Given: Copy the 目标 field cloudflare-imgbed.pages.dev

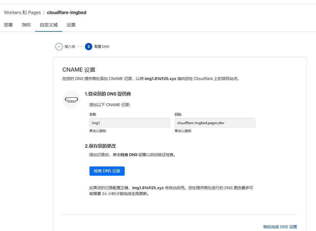Looking at the screenshot, I should [215, 123].
